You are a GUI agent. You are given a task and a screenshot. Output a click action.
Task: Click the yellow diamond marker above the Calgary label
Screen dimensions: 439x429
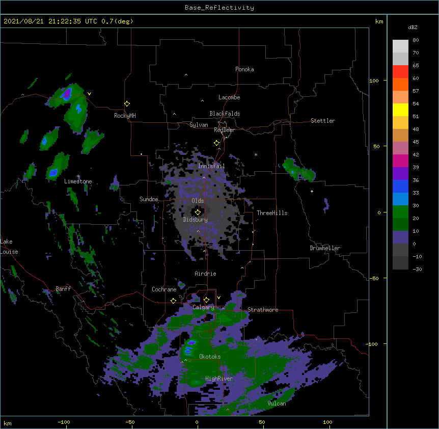206,300
